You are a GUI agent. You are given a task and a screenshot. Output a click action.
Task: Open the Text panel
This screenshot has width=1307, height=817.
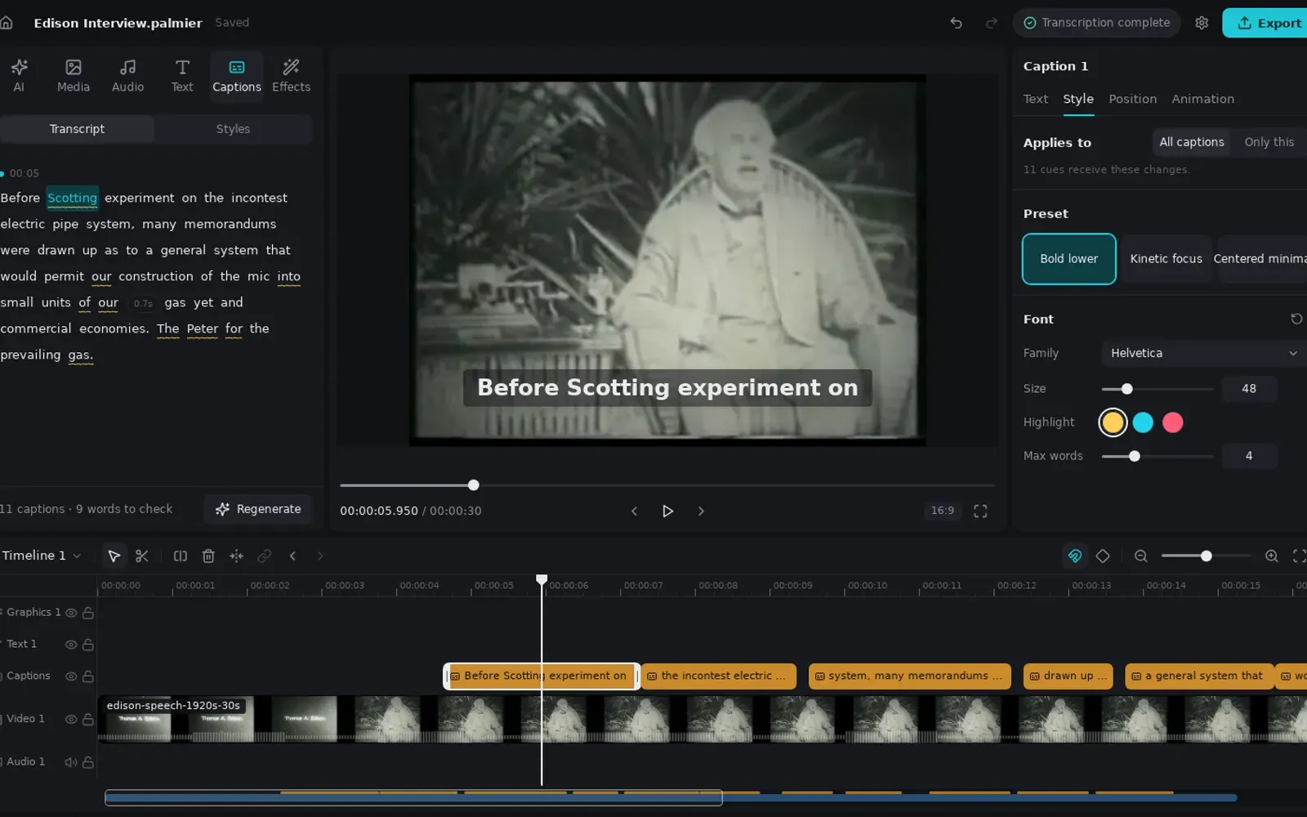(182, 76)
